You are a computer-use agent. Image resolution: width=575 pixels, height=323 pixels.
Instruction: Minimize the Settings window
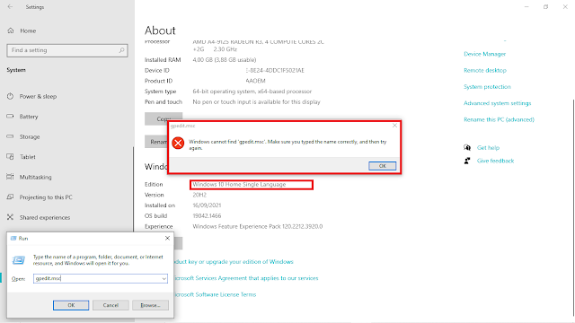[x=526, y=7]
